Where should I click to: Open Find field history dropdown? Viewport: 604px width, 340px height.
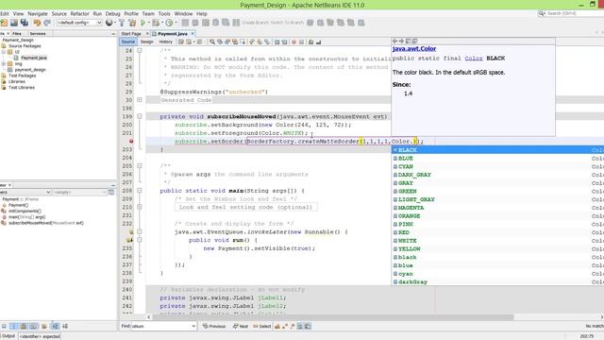coord(193,326)
